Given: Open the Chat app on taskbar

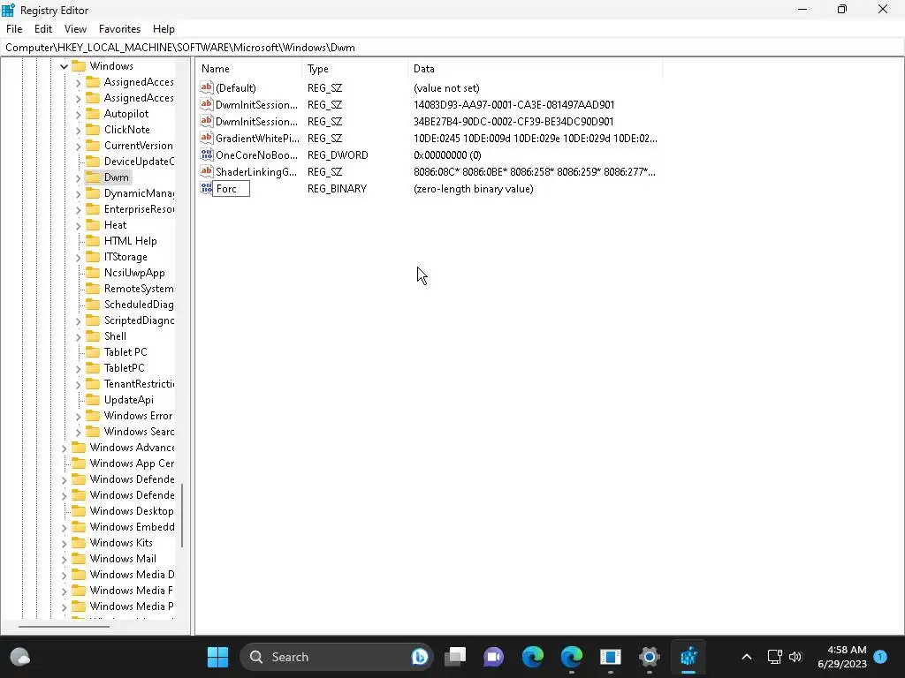Looking at the screenshot, I should coord(493,657).
